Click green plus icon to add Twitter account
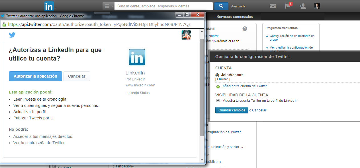 pos(218,86)
